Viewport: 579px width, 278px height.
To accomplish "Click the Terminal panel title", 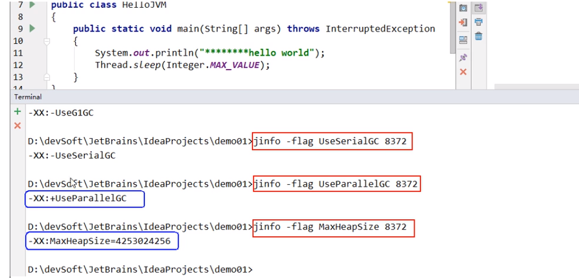I will click(x=27, y=97).
